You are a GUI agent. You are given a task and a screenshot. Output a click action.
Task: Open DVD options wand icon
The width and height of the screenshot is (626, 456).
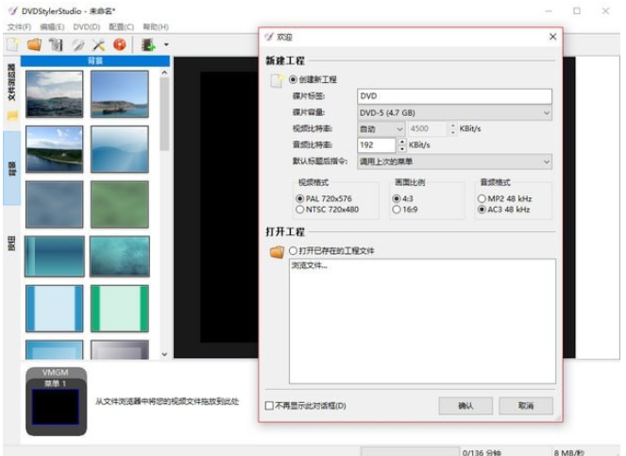pos(77,44)
